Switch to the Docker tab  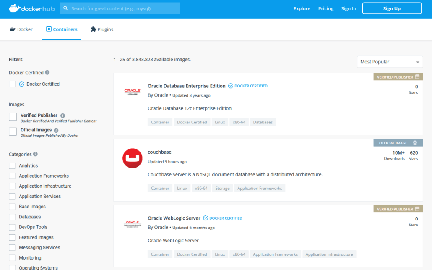click(21, 29)
